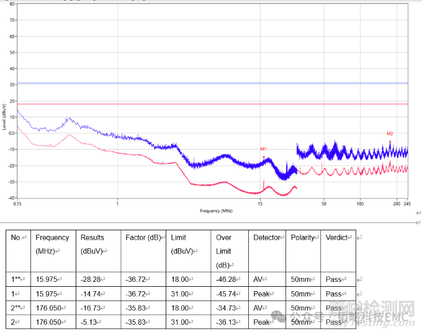Click the "No." table header cell
The width and height of the screenshot is (422, 334).
pos(19,238)
